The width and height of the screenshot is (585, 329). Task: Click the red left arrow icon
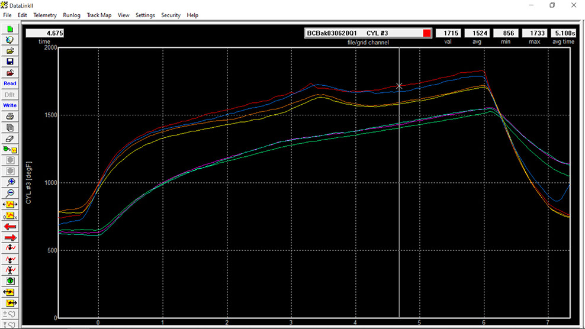tap(10, 226)
